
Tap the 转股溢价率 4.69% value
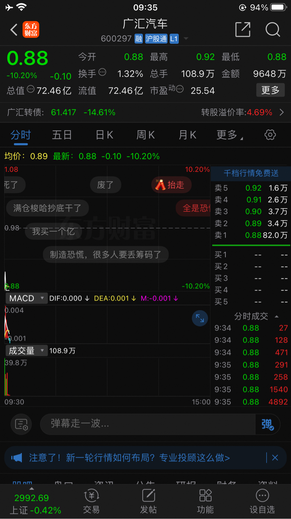(x=260, y=112)
